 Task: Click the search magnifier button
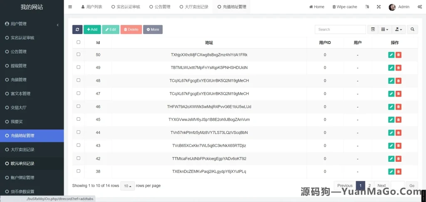point(412,29)
